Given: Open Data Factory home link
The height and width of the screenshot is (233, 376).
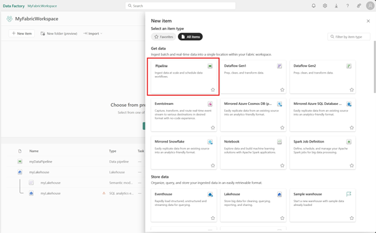Looking at the screenshot, I should (x=14, y=6).
